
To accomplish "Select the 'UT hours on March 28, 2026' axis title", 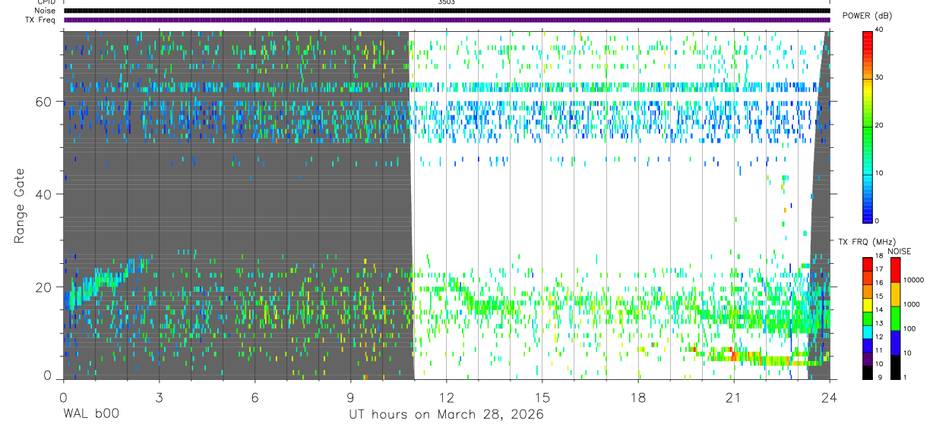I will click(446, 415).
